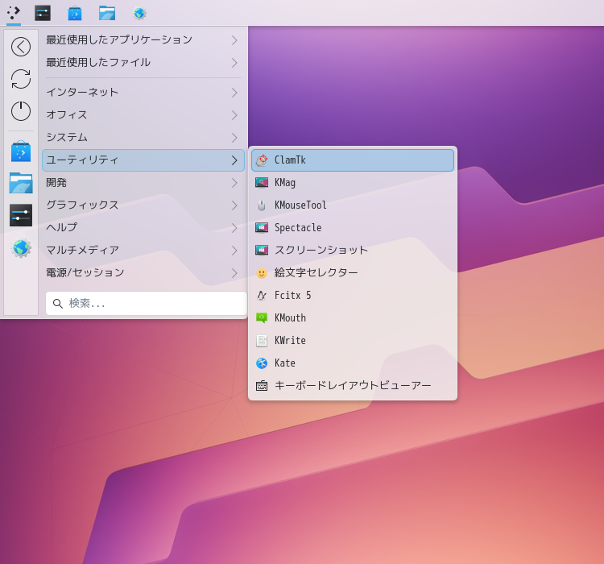
Task: Open the file manager icon in the launcher sidebar
Action: pos(21,183)
